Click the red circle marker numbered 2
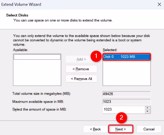This screenshot has width=164, height=135. [x=122, y=117]
